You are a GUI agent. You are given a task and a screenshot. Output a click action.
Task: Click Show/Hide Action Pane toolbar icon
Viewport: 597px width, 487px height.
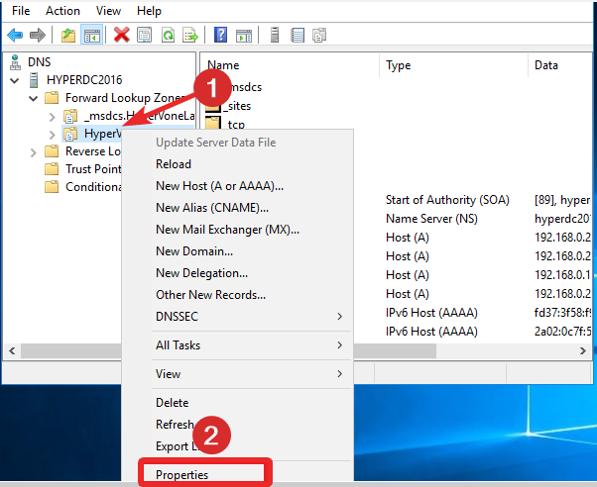point(244,36)
